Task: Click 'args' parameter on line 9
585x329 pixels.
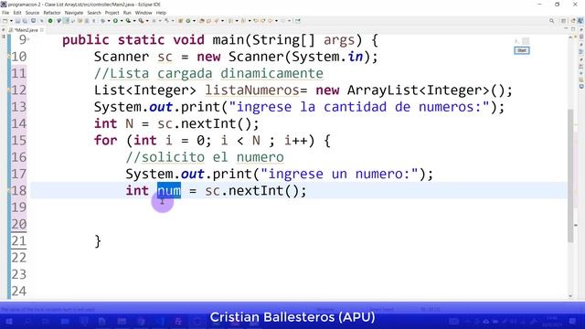Action: [x=339, y=40]
